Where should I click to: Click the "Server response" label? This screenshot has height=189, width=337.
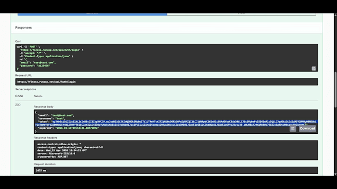click(26, 89)
